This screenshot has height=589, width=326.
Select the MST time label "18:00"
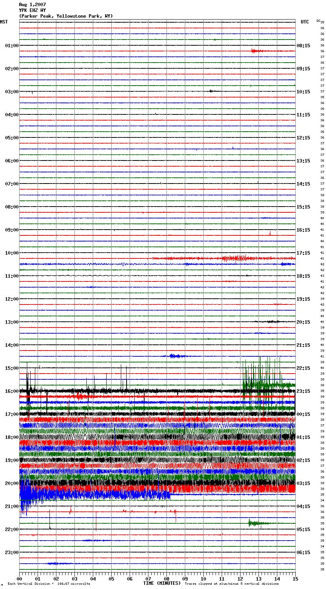pos(12,437)
